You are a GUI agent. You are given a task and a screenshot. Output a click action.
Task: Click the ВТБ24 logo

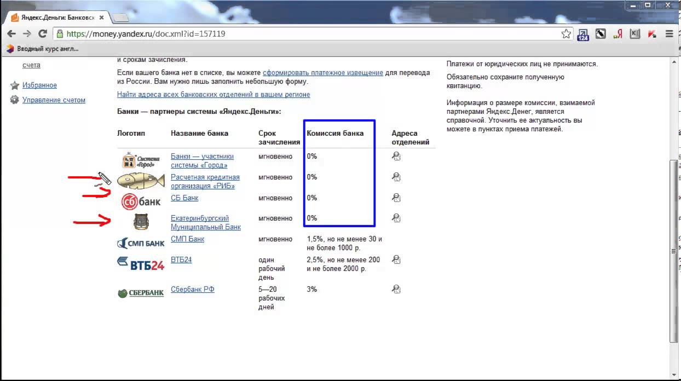click(x=141, y=264)
